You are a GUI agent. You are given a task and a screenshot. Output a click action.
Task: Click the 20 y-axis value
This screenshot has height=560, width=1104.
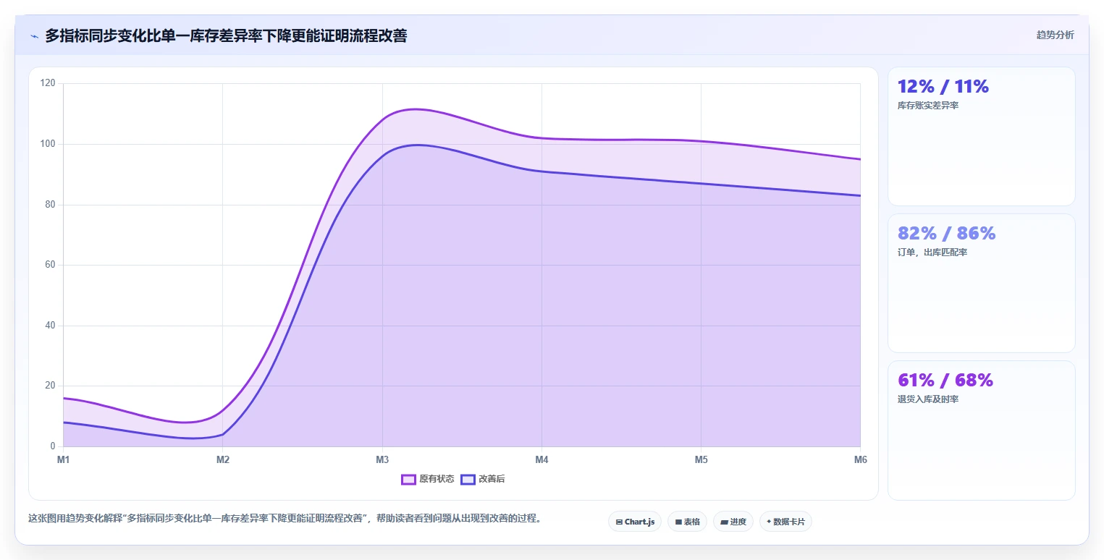tap(50, 386)
